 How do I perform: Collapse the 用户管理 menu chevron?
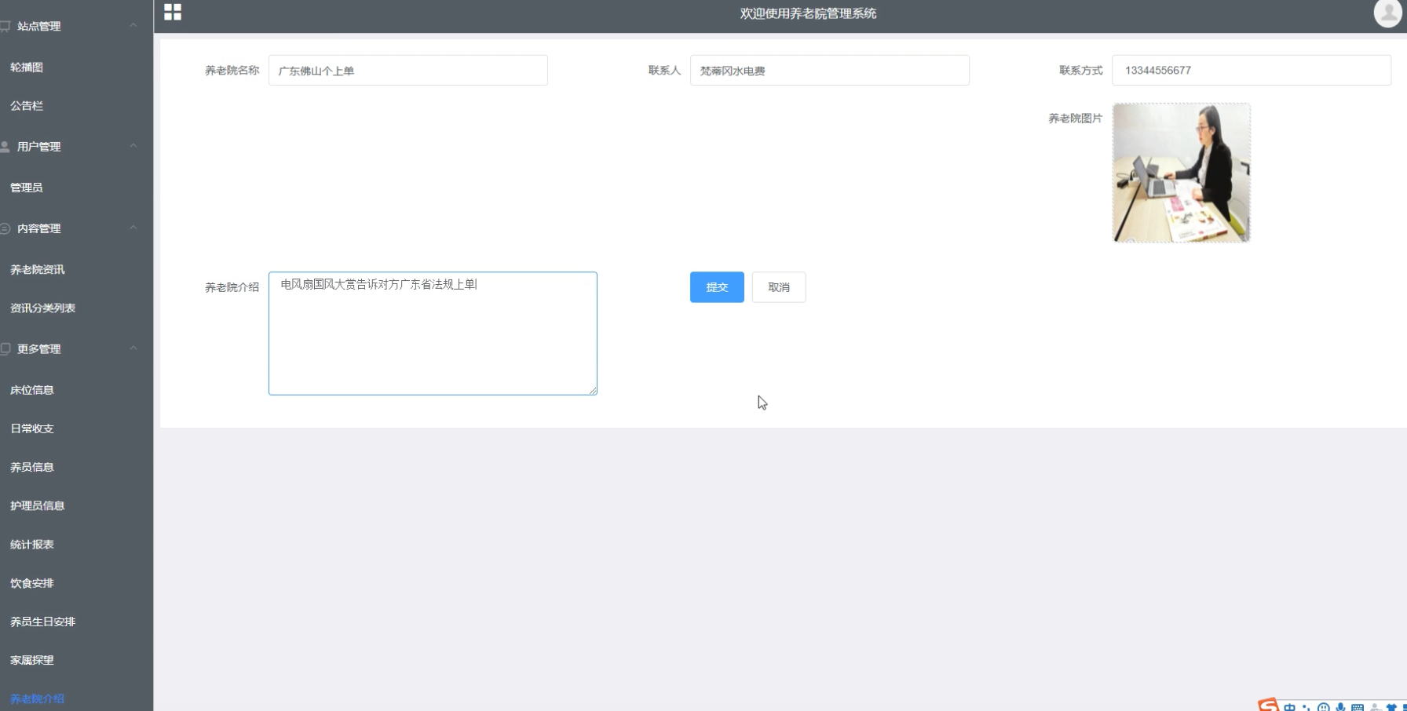coord(133,146)
